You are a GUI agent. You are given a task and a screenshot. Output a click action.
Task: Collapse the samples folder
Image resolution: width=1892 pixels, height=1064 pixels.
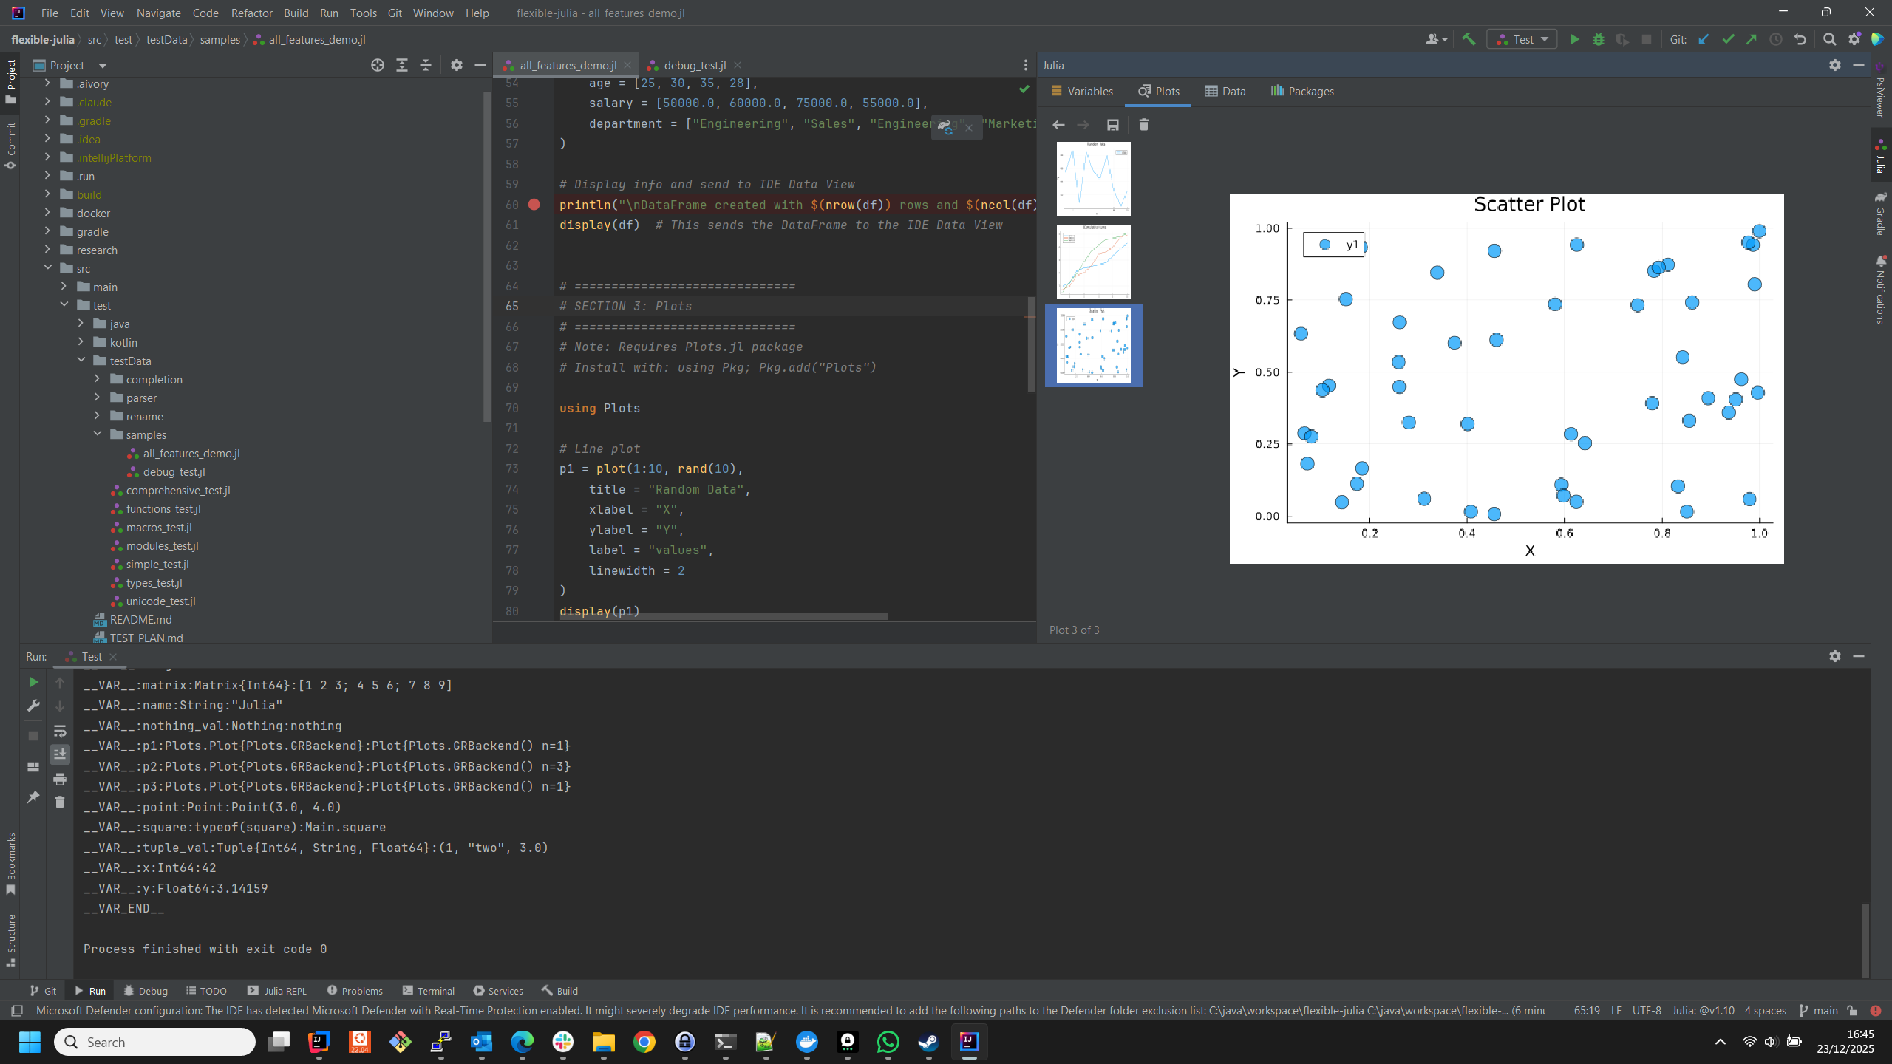tap(98, 434)
